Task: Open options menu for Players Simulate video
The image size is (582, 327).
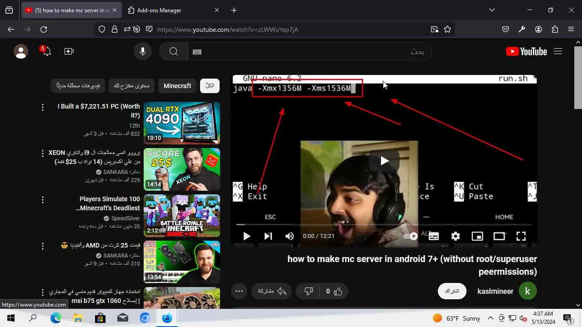Action: [43, 200]
